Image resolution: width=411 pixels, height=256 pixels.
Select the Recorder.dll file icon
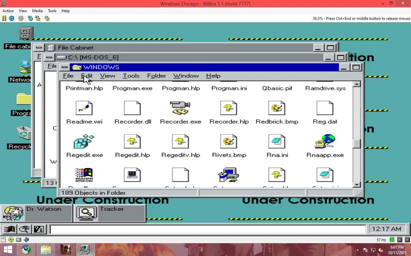pos(132,108)
